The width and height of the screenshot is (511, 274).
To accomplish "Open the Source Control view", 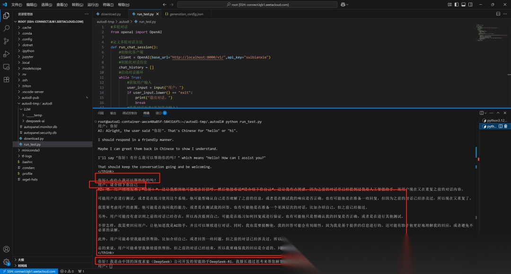I will coord(6,41).
